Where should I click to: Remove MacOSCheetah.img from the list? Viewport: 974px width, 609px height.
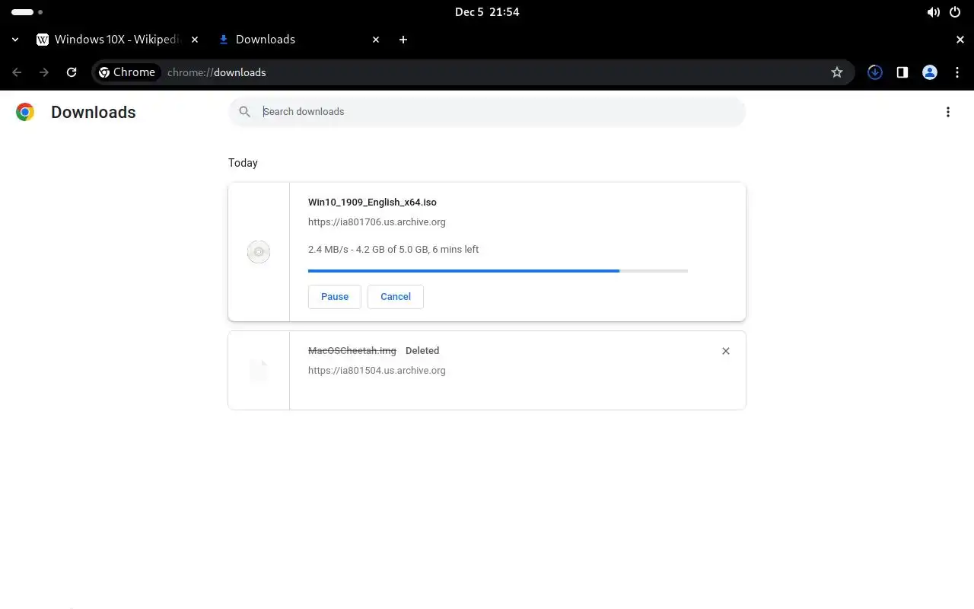(726, 351)
